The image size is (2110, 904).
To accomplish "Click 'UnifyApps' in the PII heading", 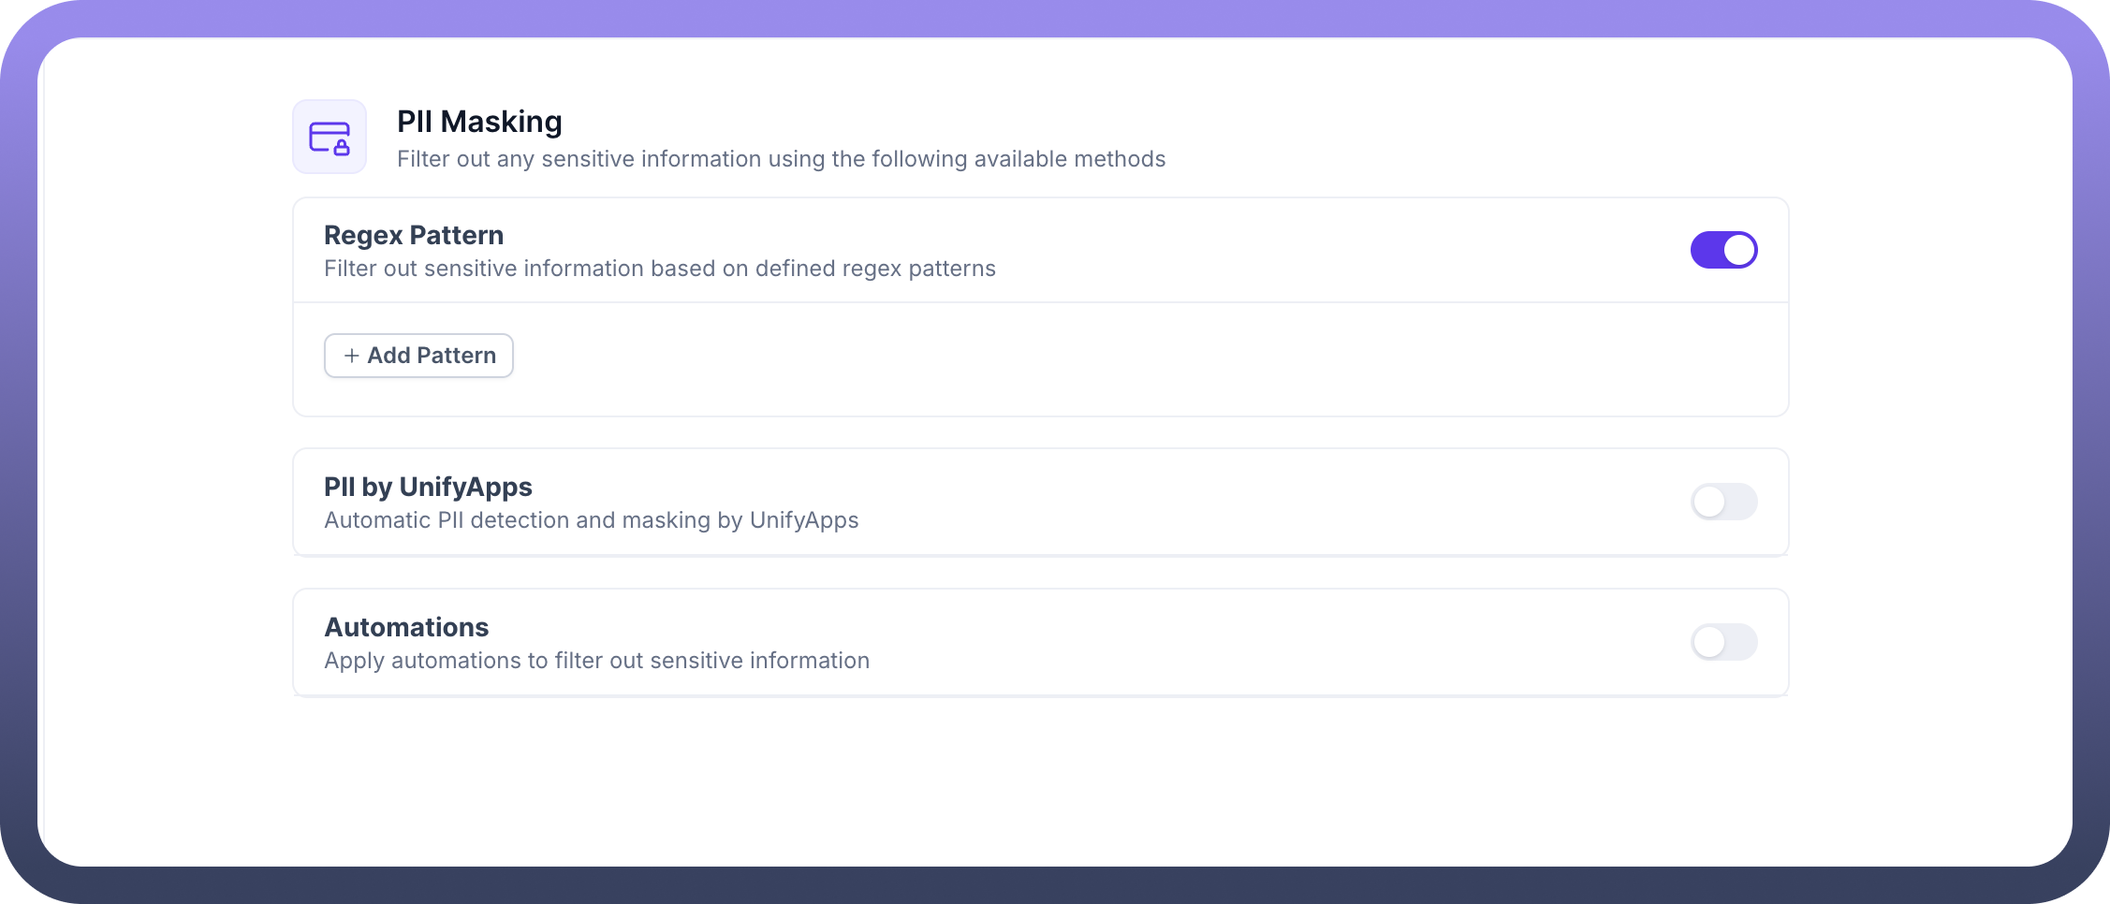I will [465, 487].
